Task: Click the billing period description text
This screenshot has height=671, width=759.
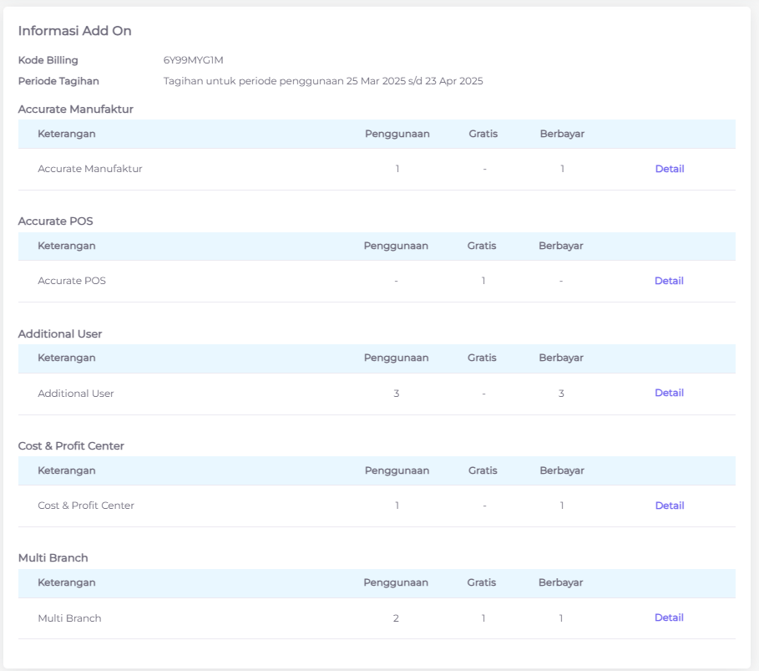Action: [322, 81]
